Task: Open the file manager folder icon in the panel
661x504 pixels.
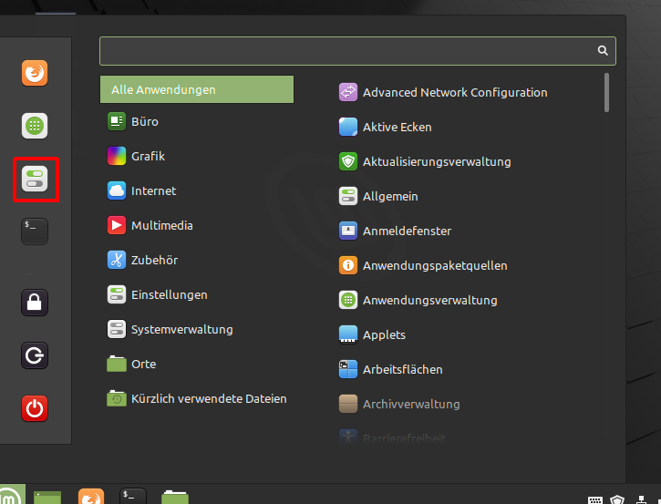Action: point(175,497)
